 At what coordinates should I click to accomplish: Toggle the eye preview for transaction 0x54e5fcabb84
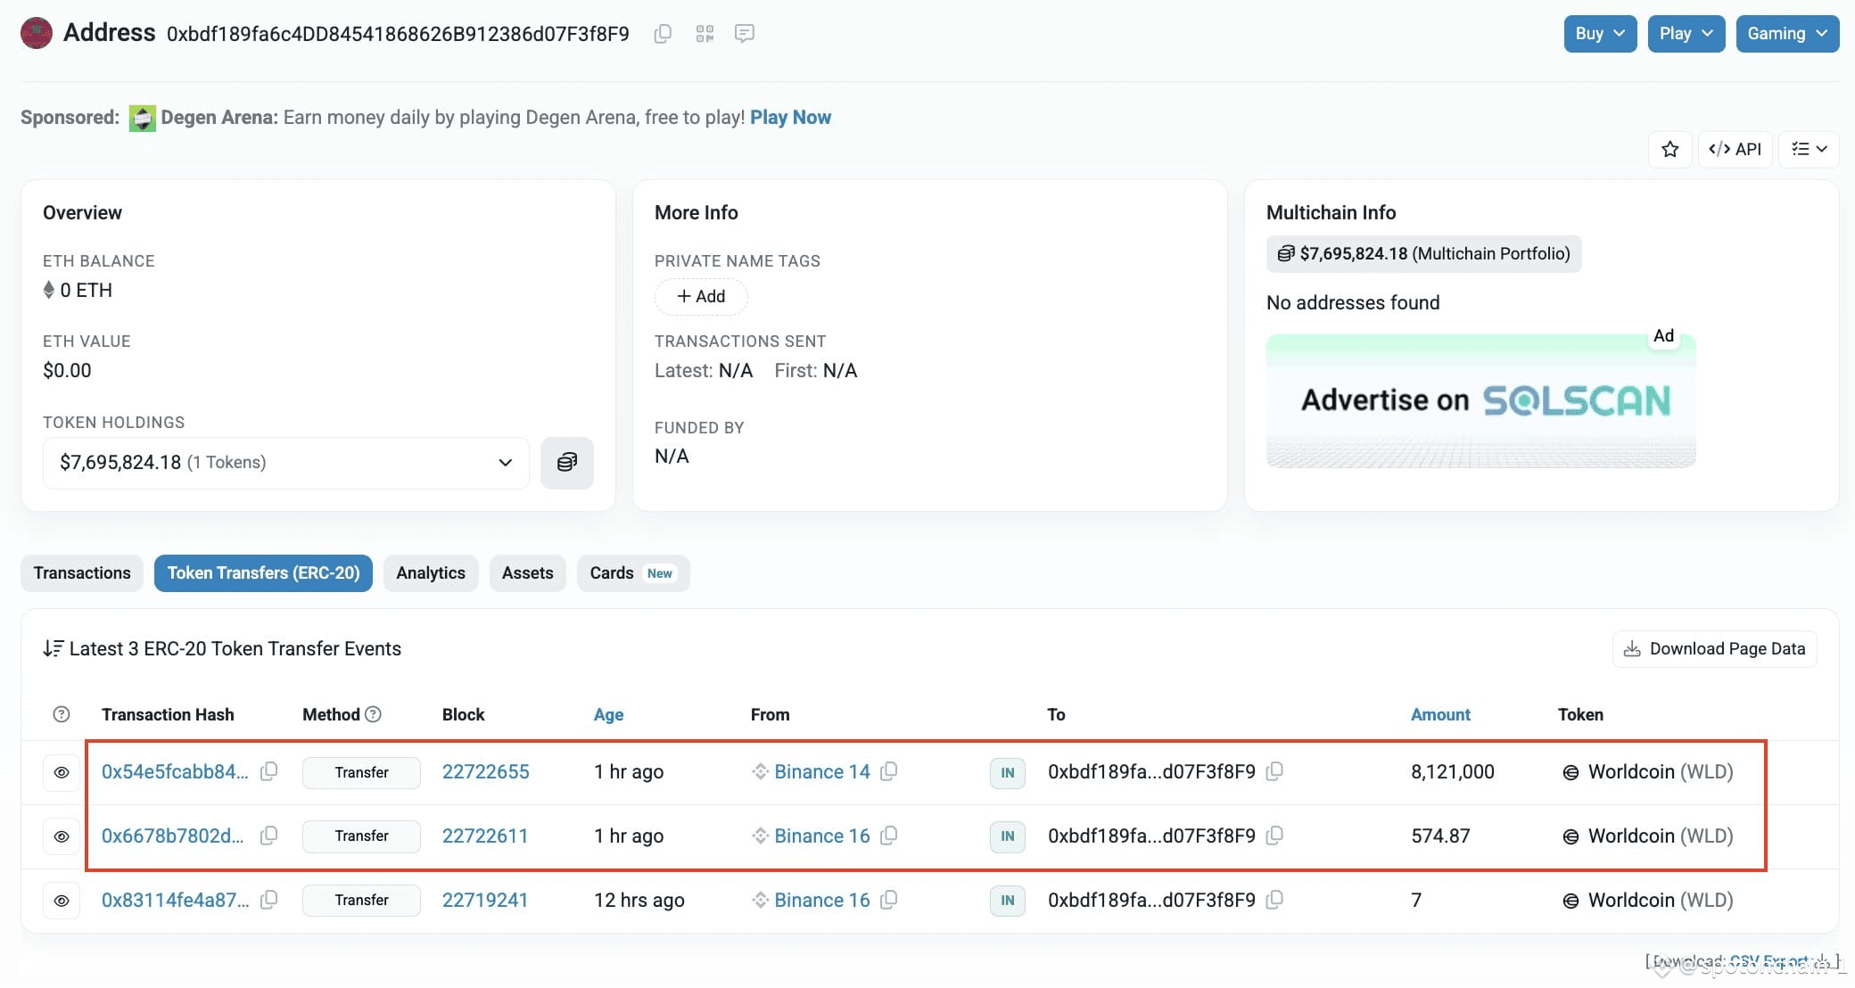click(x=62, y=772)
